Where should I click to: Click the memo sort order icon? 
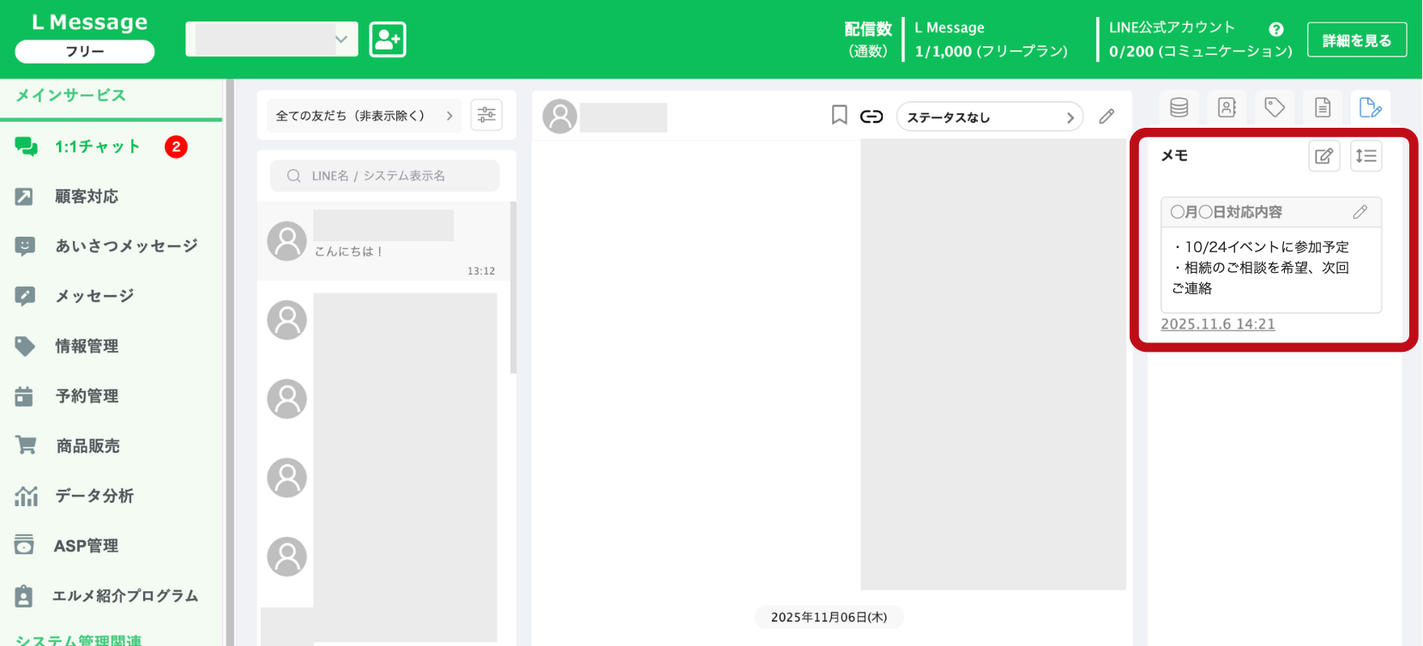pos(1366,156)
